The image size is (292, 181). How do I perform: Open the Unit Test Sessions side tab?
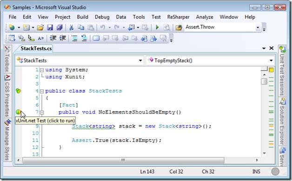point(282,71)
